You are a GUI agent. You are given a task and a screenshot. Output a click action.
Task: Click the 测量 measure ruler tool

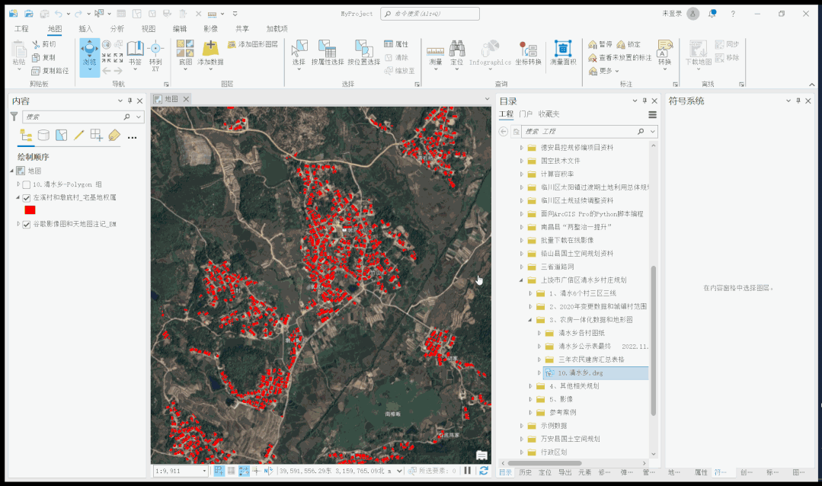(x=436, y=53)
